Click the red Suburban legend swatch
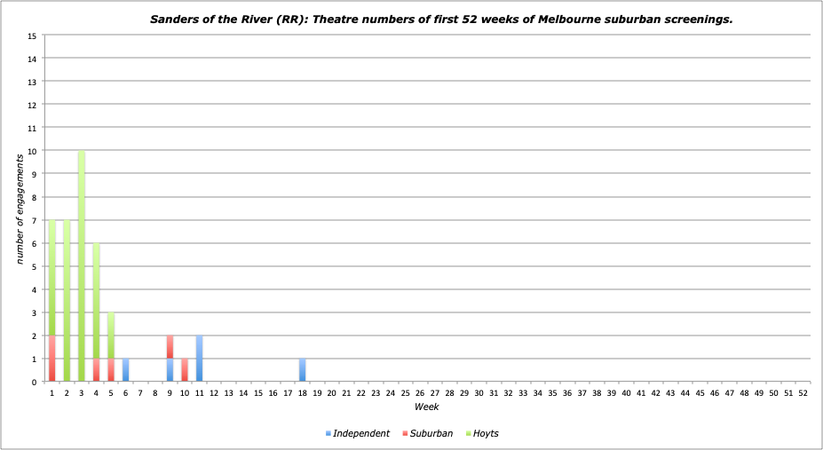 point(405,433)
